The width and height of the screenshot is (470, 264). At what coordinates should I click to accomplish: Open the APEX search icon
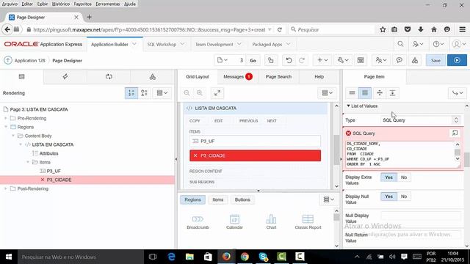(x=400, y=44)
